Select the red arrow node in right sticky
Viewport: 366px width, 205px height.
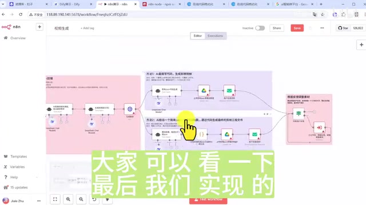click(319, 128)
